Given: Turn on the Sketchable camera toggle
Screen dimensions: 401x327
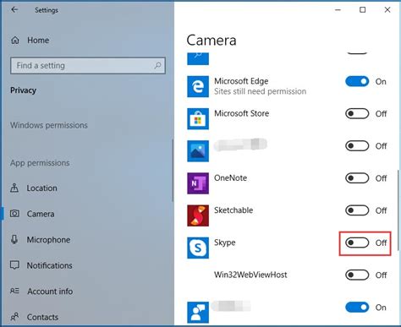Looking at the screenshot, I should (357, 210).
